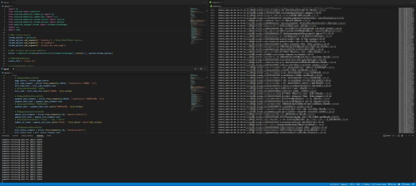Run the Python file with the play icon

pos(195,69)
